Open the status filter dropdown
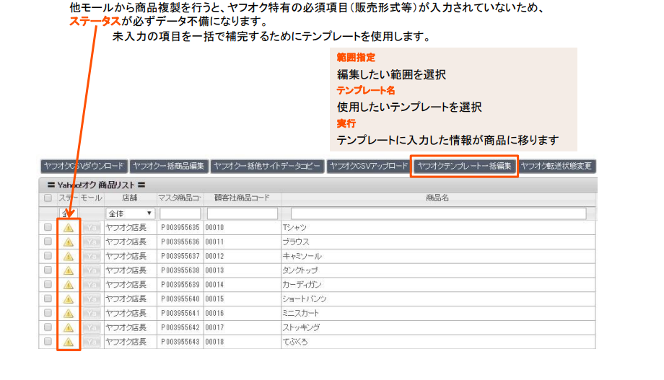The image size is (664, 380). coord(68,213)
